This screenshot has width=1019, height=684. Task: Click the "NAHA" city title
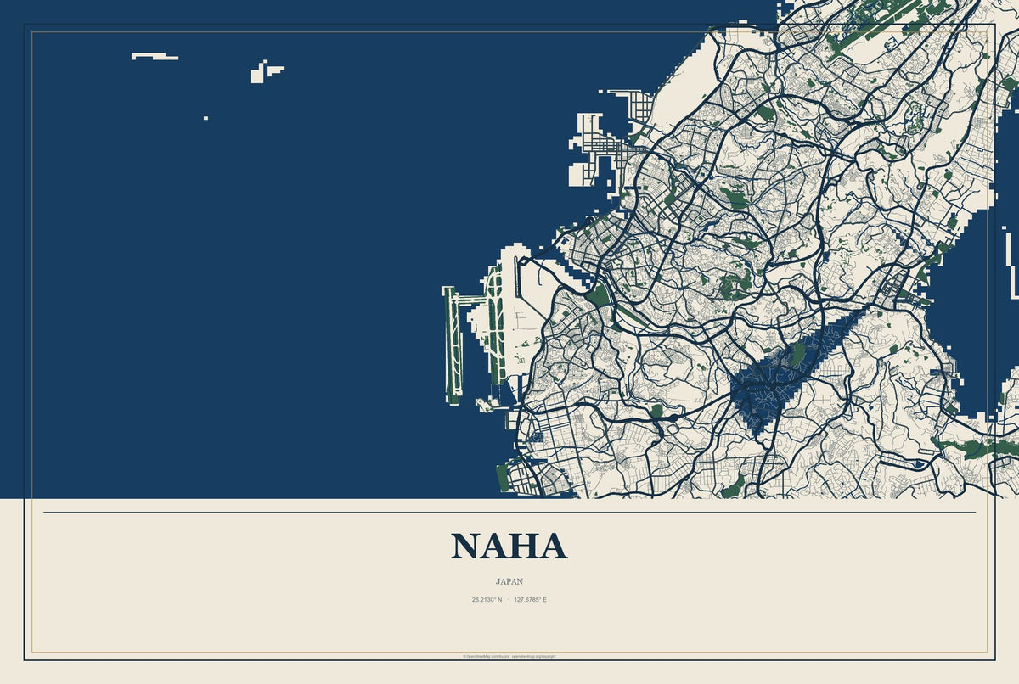[x=509, y=547]
